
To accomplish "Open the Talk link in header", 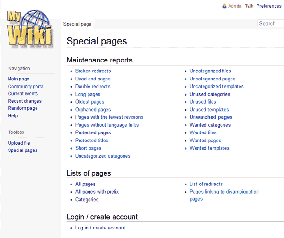I will pyautogui.click(x=249, y=6).
